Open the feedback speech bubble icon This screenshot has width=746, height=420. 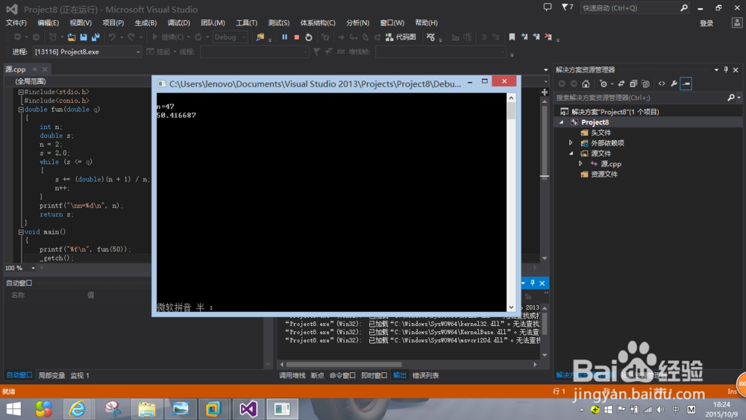pos(548,7)
